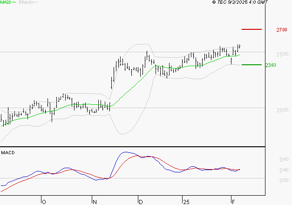Click the red resistance line marker
292x205 pixels.
251,29
